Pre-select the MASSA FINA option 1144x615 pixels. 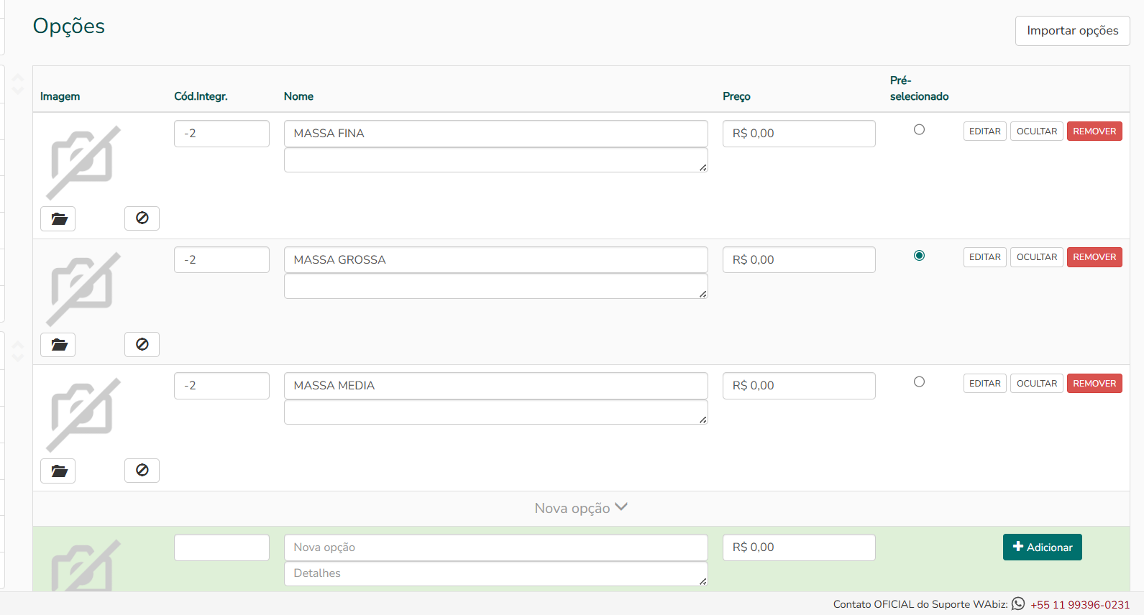pos(919,130)
